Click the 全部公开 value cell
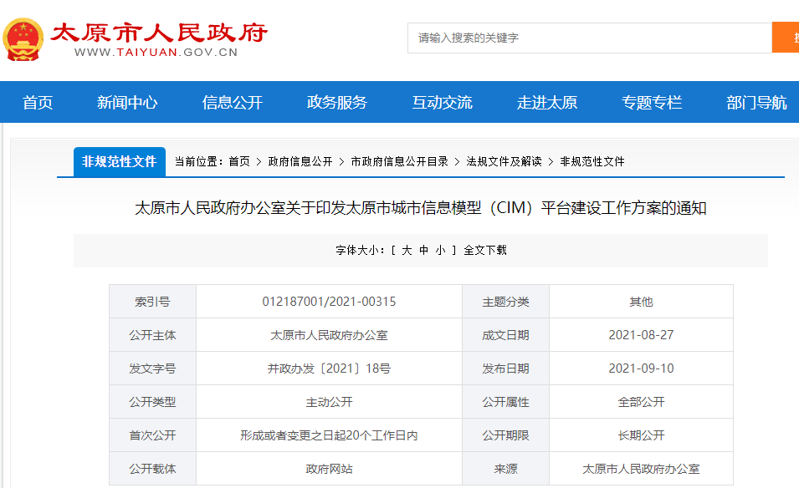The width and height of the screenshot is (799, 488). pyautogui.click(x=641, y=402)
